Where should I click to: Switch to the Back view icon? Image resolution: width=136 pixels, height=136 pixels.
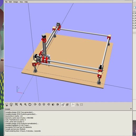pos(57,104)
